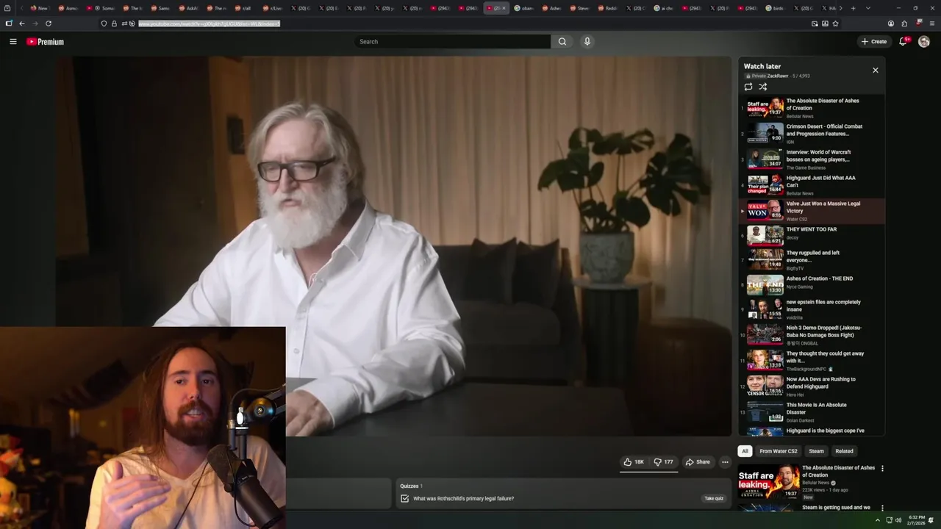
Task: Click the search magnifier button
Action: pos(562,42)
